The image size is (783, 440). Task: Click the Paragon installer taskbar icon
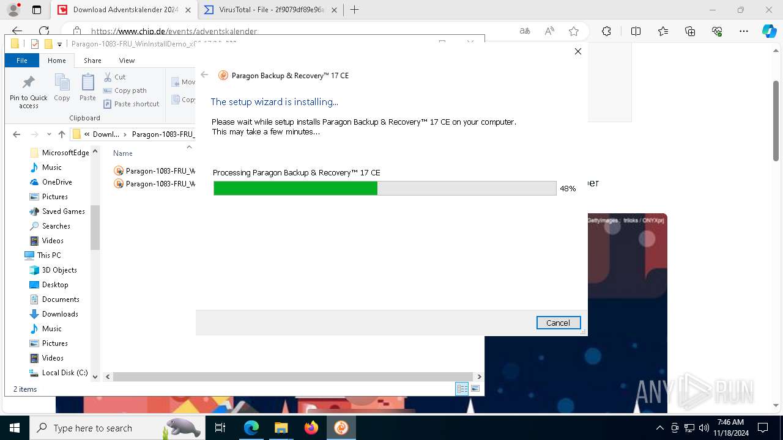coord(341,428)
